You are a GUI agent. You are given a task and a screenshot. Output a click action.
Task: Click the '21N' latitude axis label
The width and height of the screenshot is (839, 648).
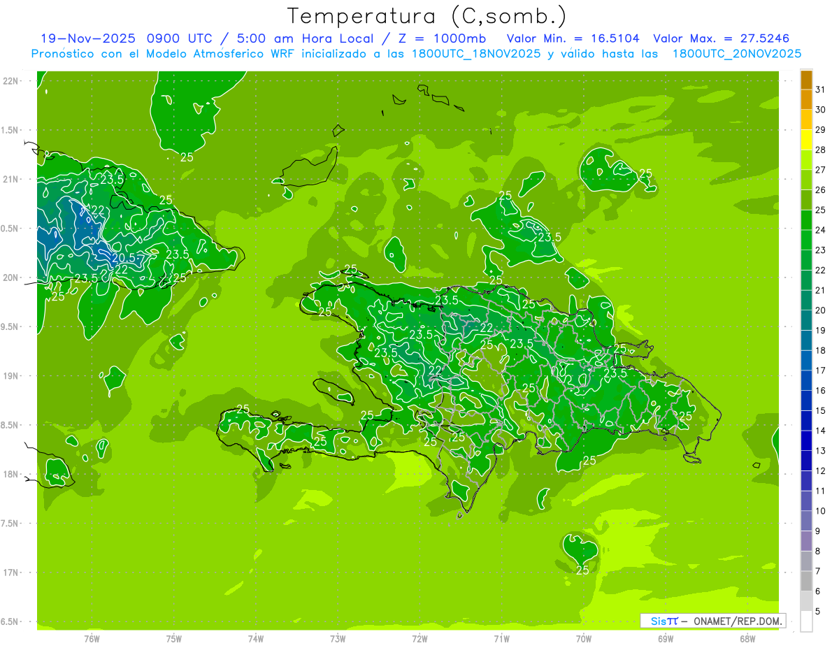(x=10, y=180)
